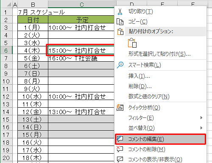Click the 10:00～ 社内打合せ cell in row 3
Viewport: 212px width, 163px height.
pos(81,27)
